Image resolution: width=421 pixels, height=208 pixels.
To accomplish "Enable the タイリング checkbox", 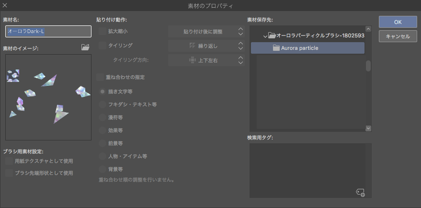I will 102,46.
